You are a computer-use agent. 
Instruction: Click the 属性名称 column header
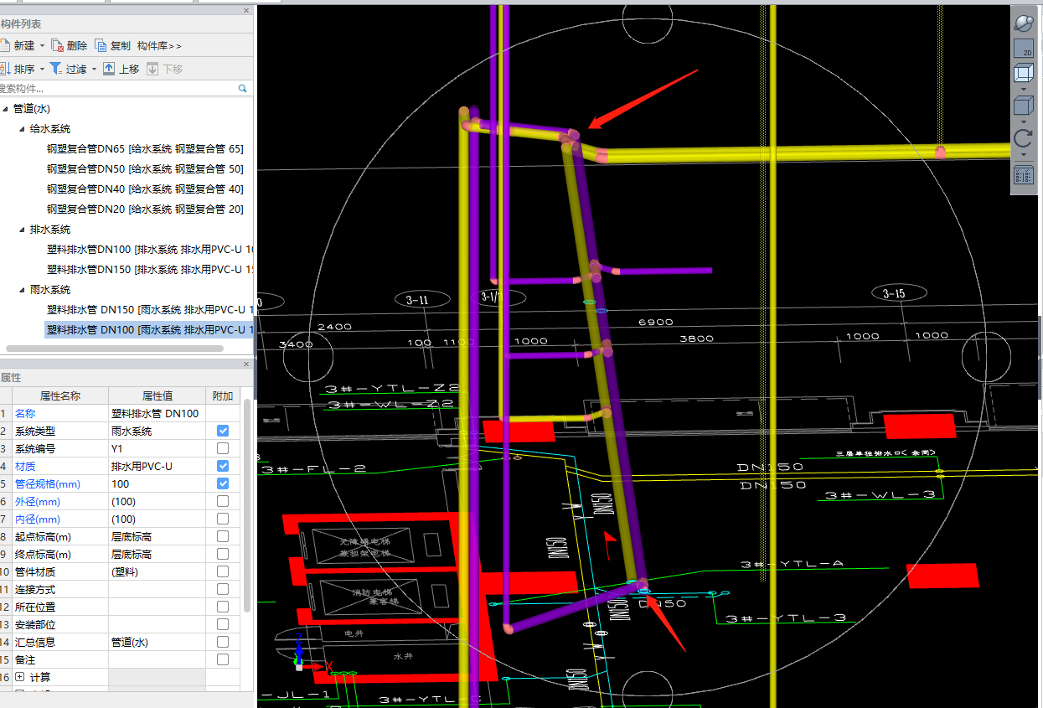point(60,395)
